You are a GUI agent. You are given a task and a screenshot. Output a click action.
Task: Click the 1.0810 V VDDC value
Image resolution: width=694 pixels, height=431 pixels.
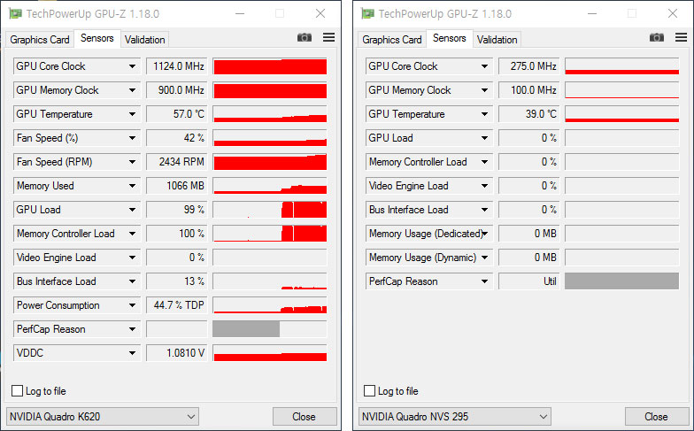tap(177, 353)
